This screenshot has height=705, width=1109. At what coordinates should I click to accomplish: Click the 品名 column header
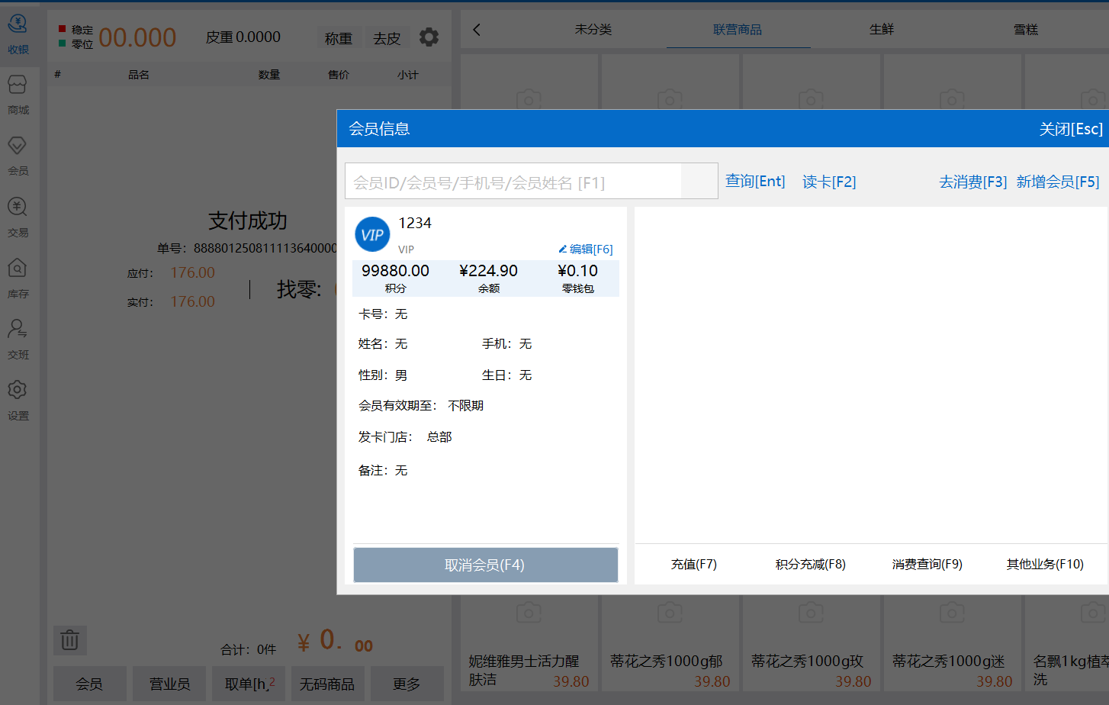(139, 75)
